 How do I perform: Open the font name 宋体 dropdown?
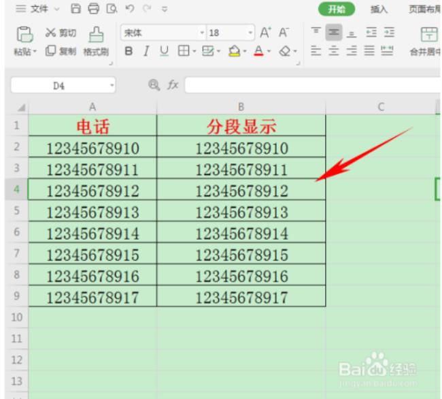pyautogui.click(x=202, y=33)
